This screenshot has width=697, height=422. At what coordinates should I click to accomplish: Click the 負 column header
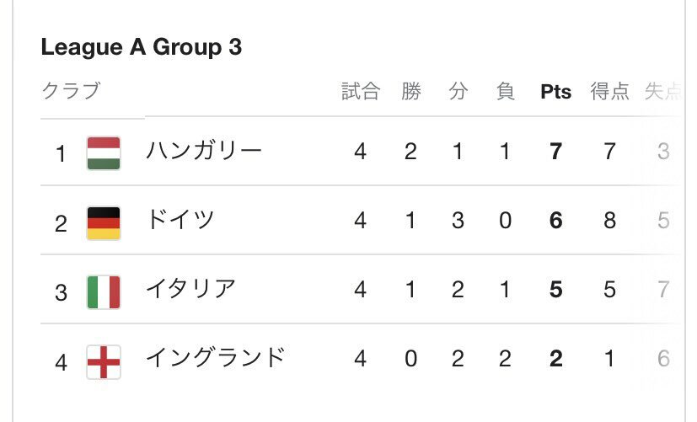[x=506, y=92]
